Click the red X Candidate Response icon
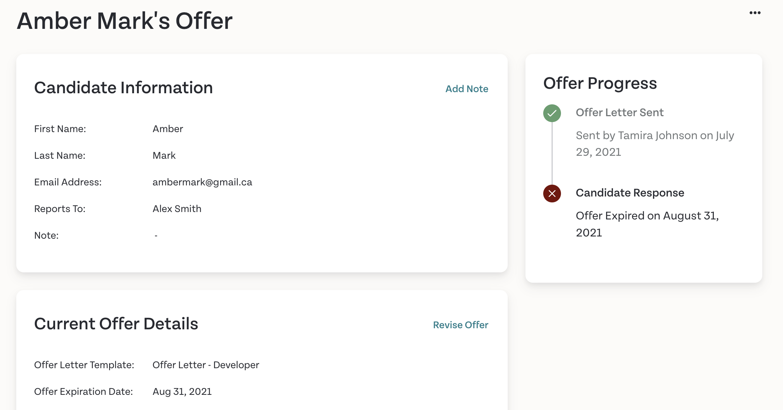 (552, 193)
